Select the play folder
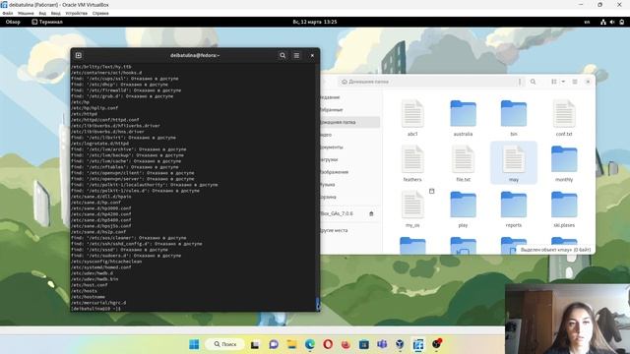This screenshot has width=630, height=354. [x=463, y=209]
